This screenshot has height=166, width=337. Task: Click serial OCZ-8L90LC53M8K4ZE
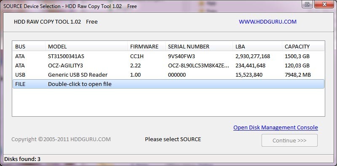pos(198,65)
